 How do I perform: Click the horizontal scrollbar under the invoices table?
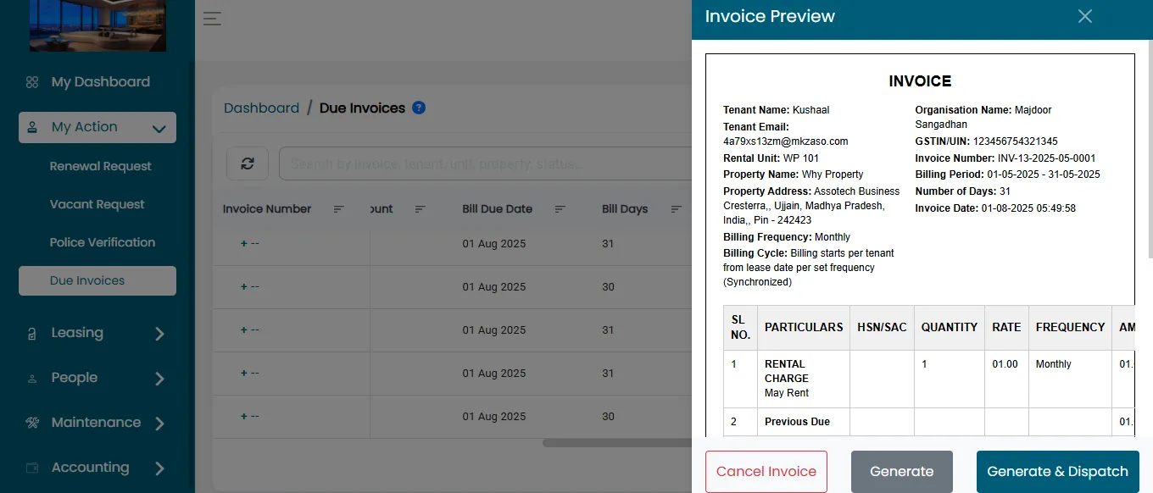(617, 442)
